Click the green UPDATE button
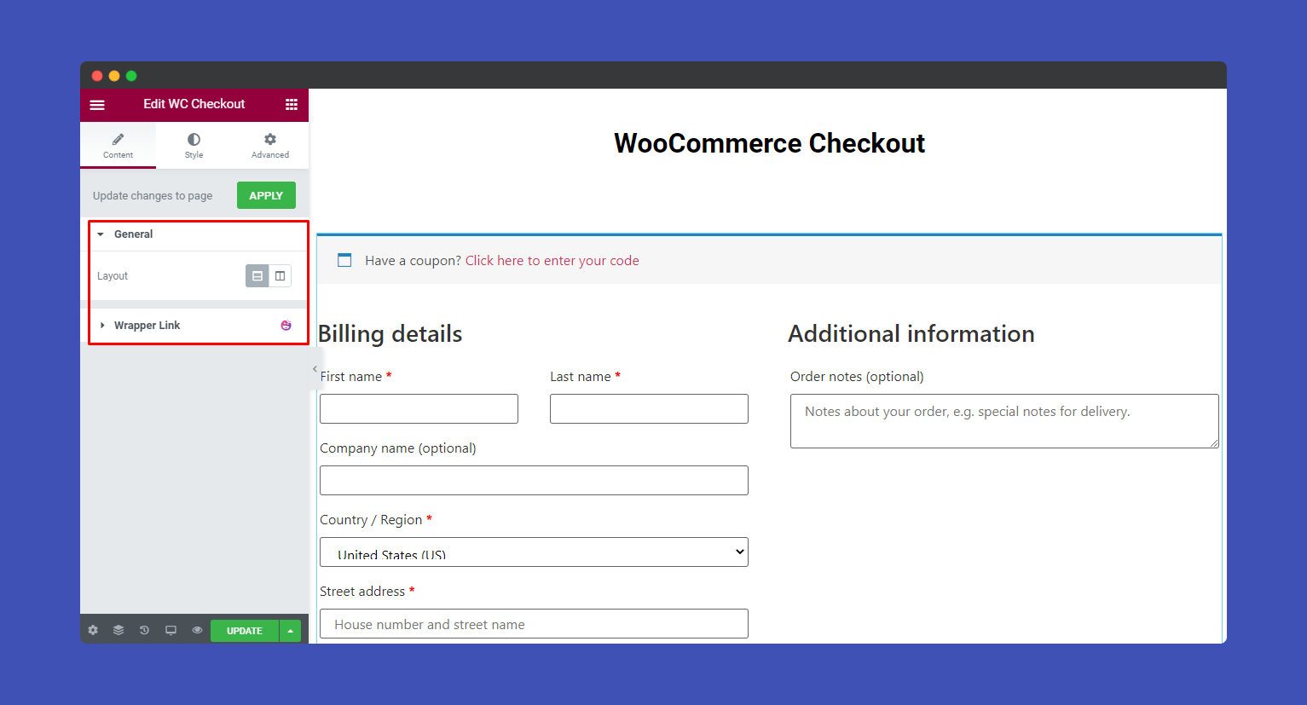This screenshot has width=1307, height=705. click(x=245, y=631)
